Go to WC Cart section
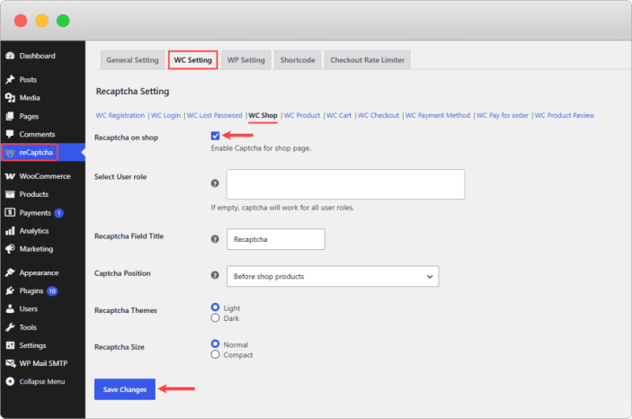 tap(339, 115)
